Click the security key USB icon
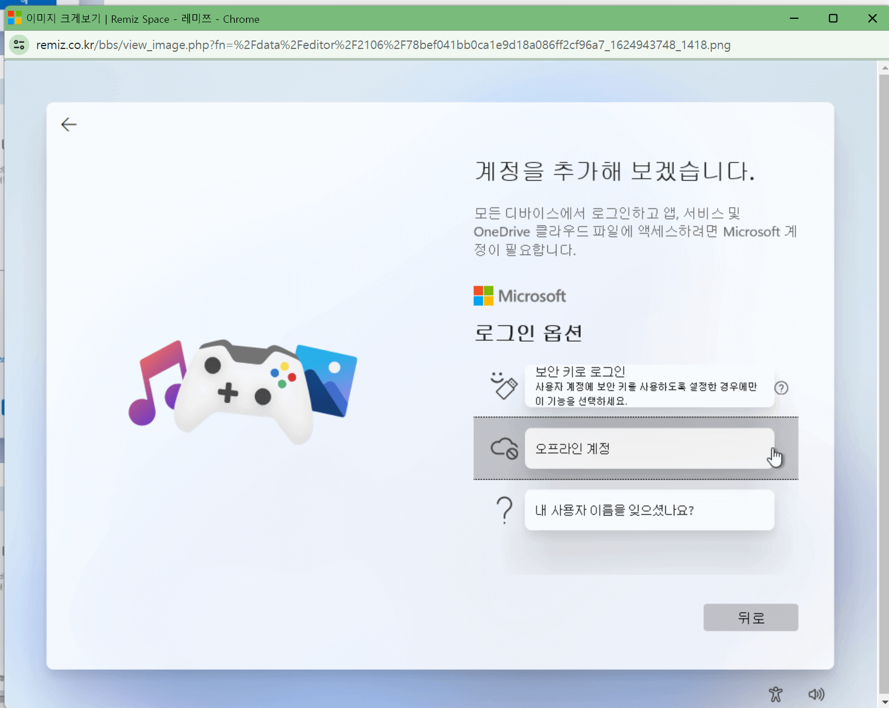The width and height of the screenshot is (889, 708). pos(504,386)
